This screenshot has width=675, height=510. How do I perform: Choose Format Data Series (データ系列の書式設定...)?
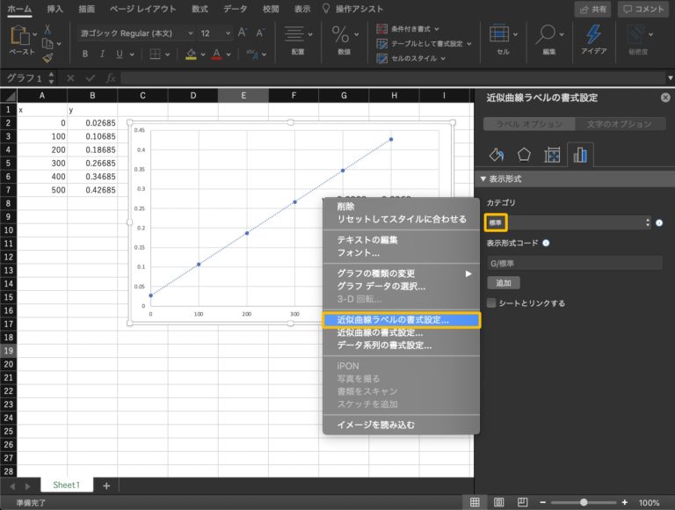[401, 346]
